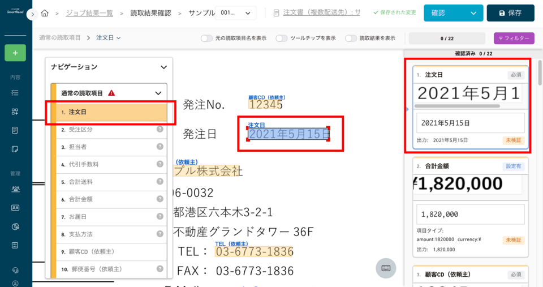543x287 pixels.
Task: Open the document icon in sidebar
Action: coord(15,130)
